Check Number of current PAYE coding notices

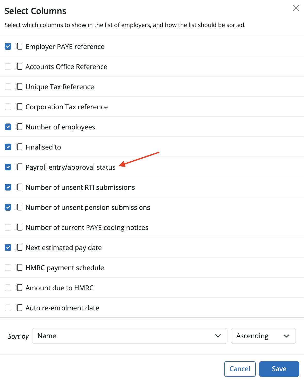point(8,227)
